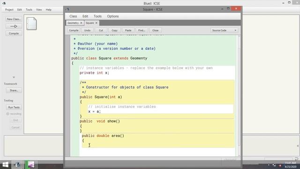This screenshot has width=300, height=169.
Task: Open the Options menu
Action: [x=113, y=16]
